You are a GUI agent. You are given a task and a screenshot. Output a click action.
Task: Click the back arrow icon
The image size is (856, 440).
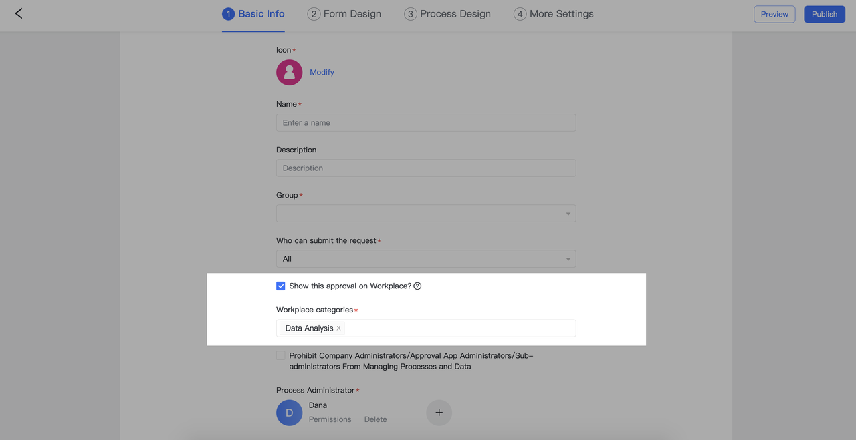coord(19,13)
